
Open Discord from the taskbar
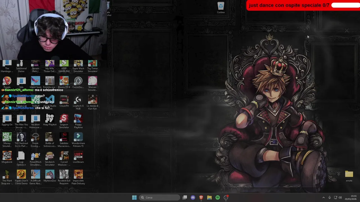coord(193,198)
